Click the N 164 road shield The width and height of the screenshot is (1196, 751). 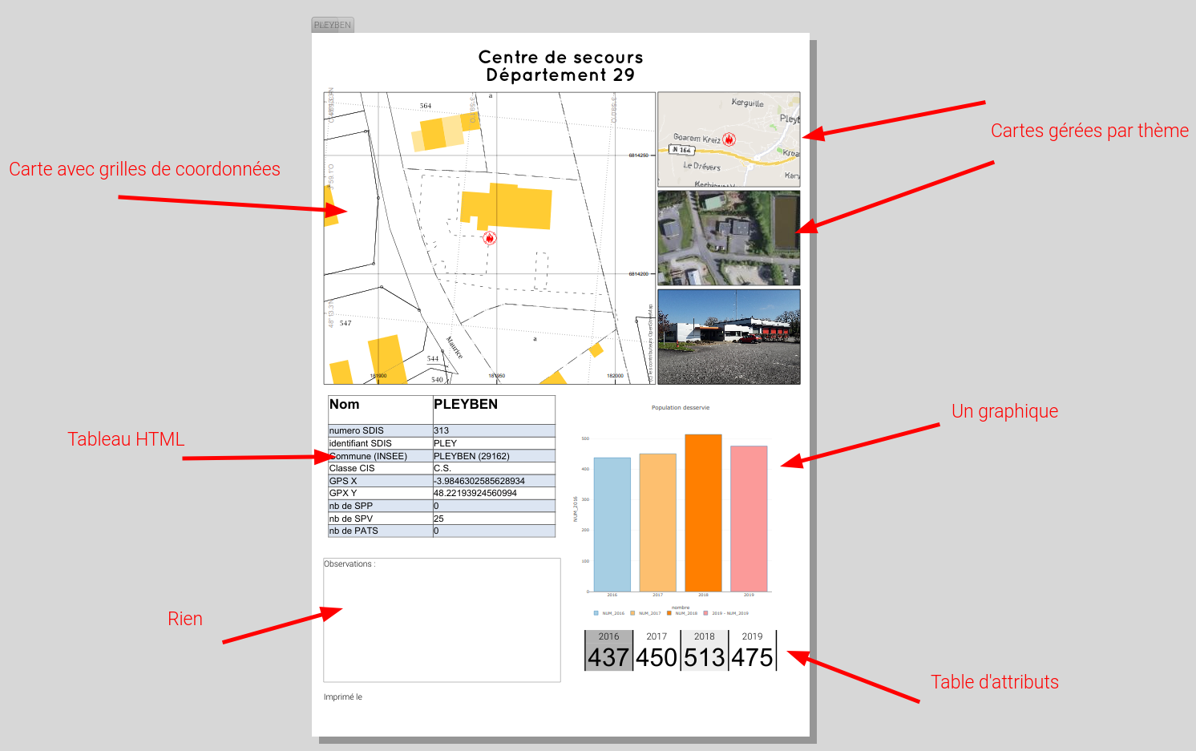pyautogui.click(x=681, y=150)
